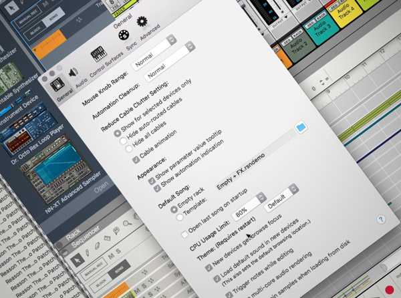The height and width of the screenshot is (298, 401).
Task: Click bar 11 on the sequencer ruler
Action: coord(364,64)
